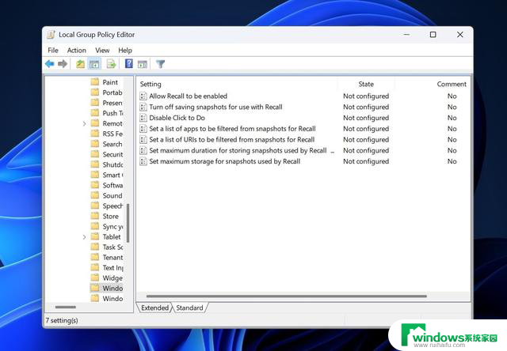Viewport: 507px width, 351px height.
Task: Select the Widge tree folder
Action: 112,278
